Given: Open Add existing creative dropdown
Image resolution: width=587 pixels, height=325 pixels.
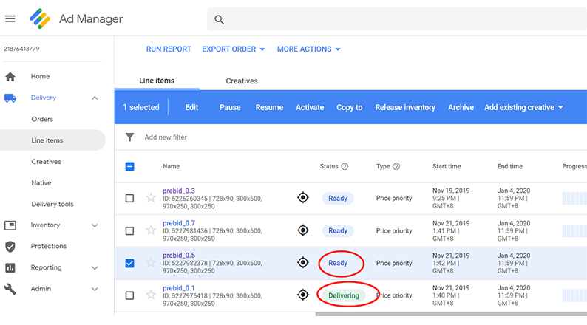Looking at the screenshot, I should coord(523,107).
